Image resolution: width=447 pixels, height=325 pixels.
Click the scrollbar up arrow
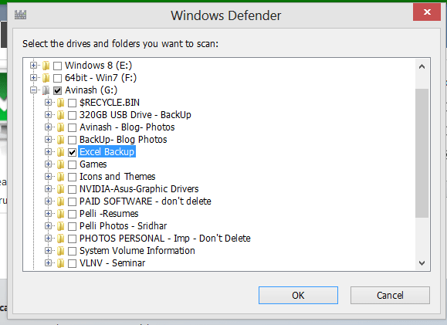pos(422,66)
